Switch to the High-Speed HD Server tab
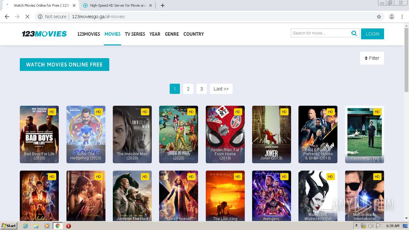Viewport: 409px width, 230px height. point(118,5)
